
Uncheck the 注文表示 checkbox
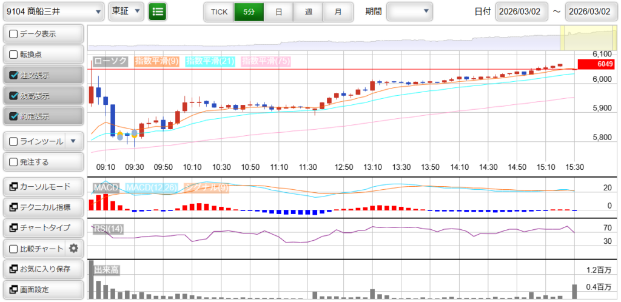point(14,75)
